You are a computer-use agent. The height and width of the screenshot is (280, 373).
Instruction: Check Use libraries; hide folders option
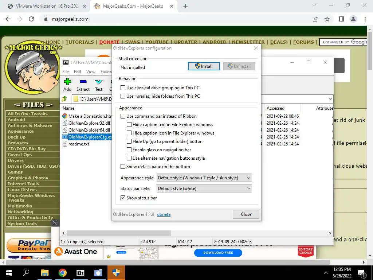tap(123, 96)
